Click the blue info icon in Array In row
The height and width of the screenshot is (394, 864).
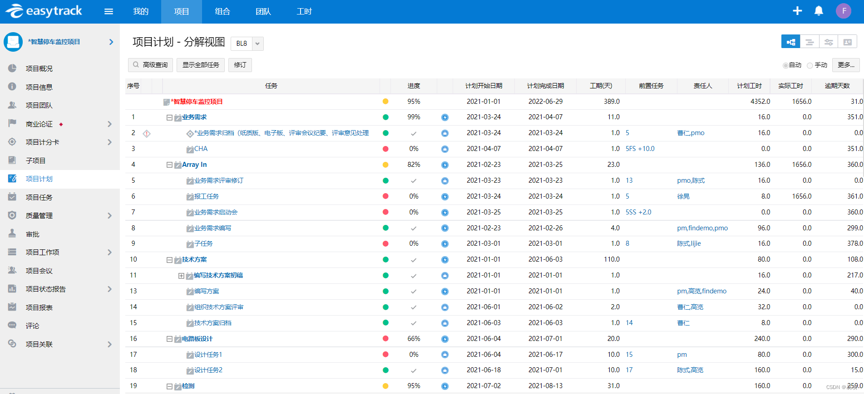click(445, 165)
